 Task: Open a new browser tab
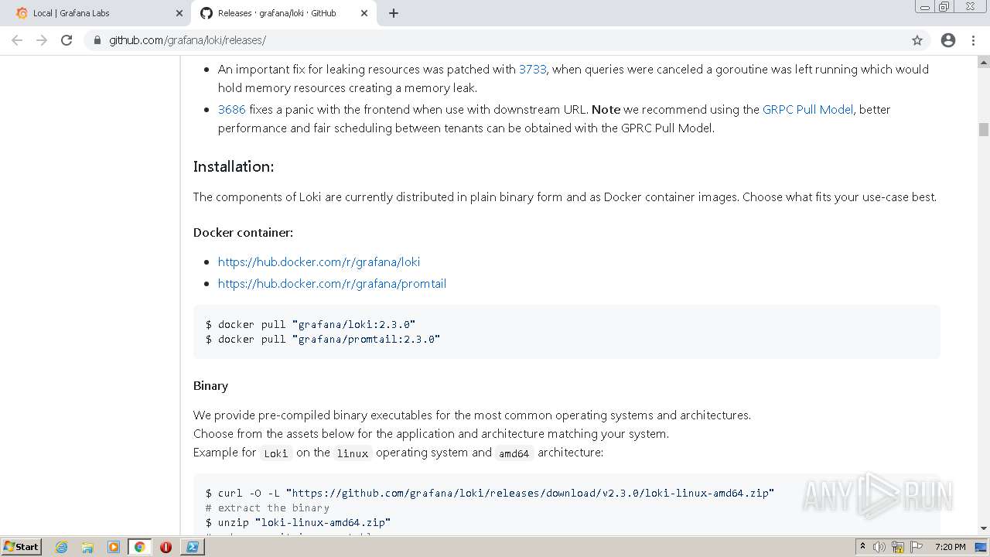(394, 13)
